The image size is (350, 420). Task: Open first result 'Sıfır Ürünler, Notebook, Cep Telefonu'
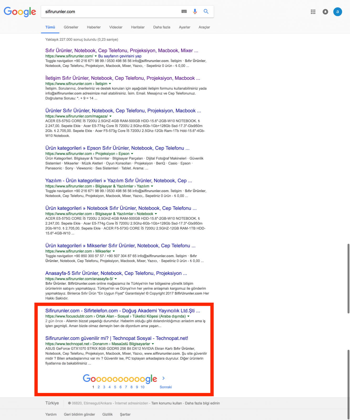tap(122, 51)
